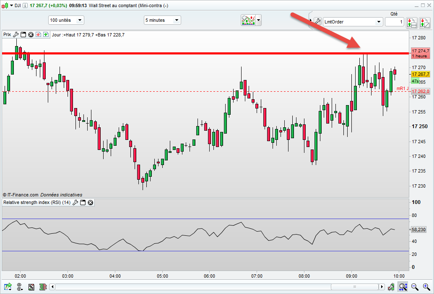The height and width of the screenshot is (294, 434).
Task: Open the LmtOrder order type dropdown
Action: [353, 22]
